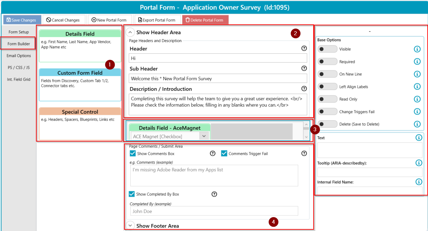Click scroll up arrow in field list
Image resolution: width=428 pixels, height=231 pixels.
coord(306,125)
